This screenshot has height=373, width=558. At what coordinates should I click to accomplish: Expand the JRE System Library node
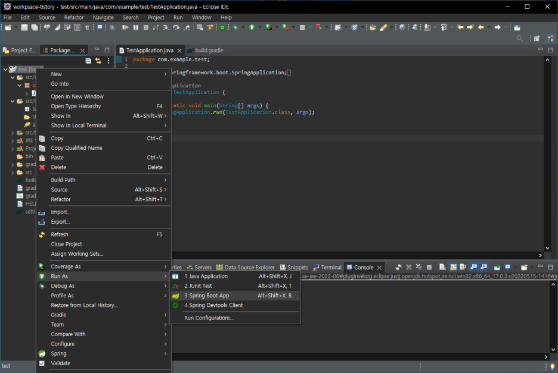pyautogui.click(x=13, y=140)
